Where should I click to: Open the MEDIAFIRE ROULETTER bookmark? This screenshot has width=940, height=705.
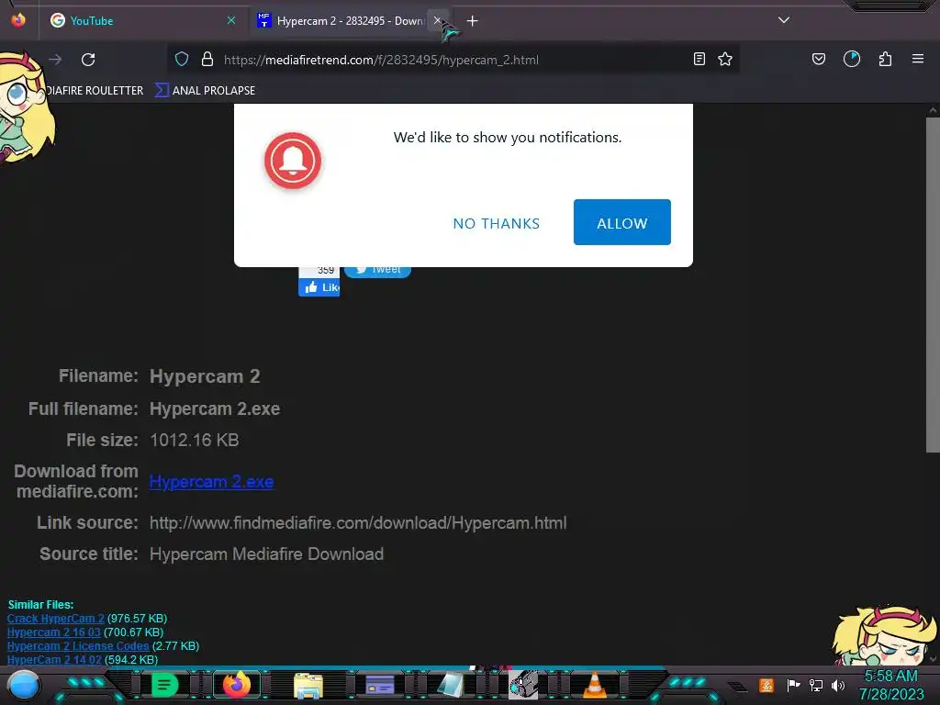tap(94, 91)
